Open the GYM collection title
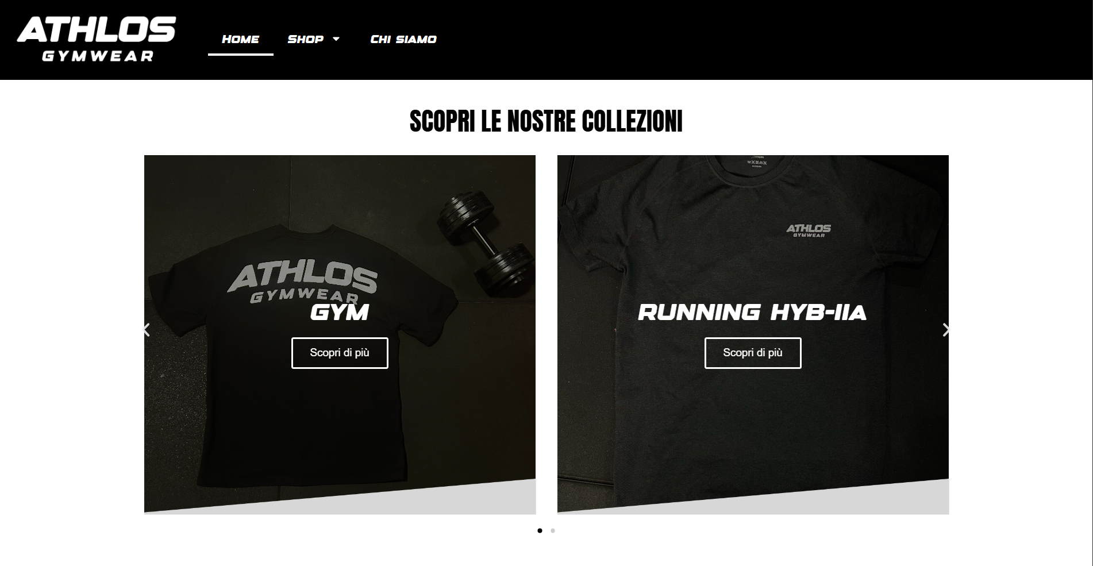This screenshot has width=1093, height=566. pos(340,313)
